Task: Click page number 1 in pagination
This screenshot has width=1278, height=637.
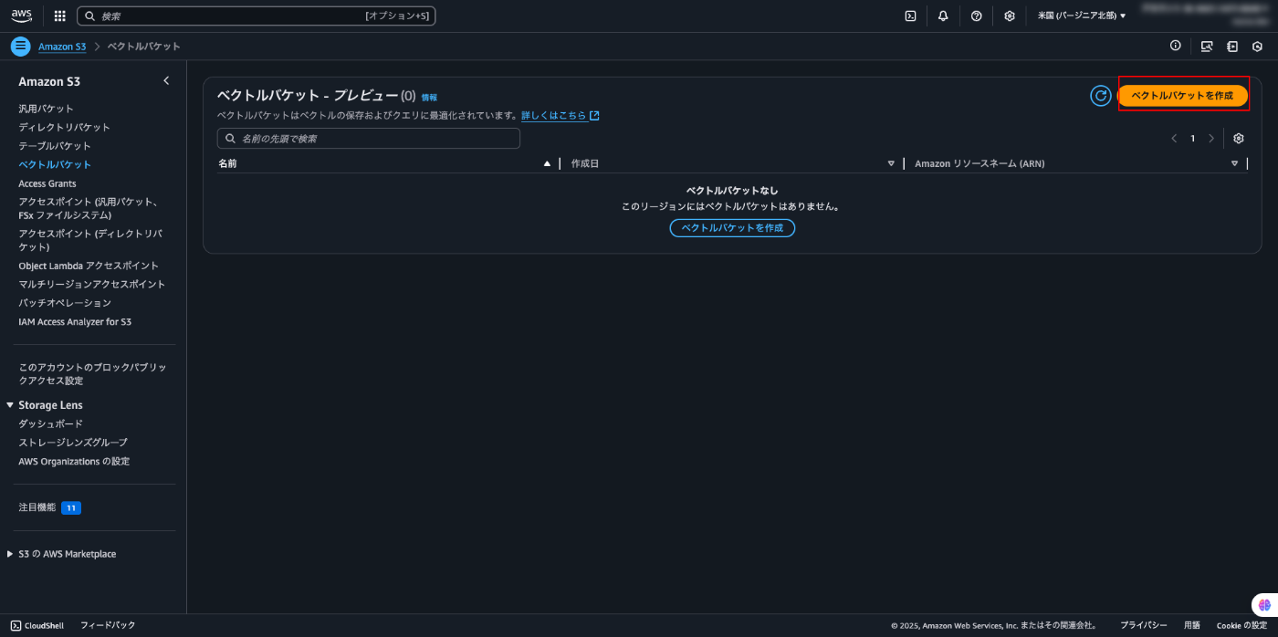Action: coord(1192,139)
